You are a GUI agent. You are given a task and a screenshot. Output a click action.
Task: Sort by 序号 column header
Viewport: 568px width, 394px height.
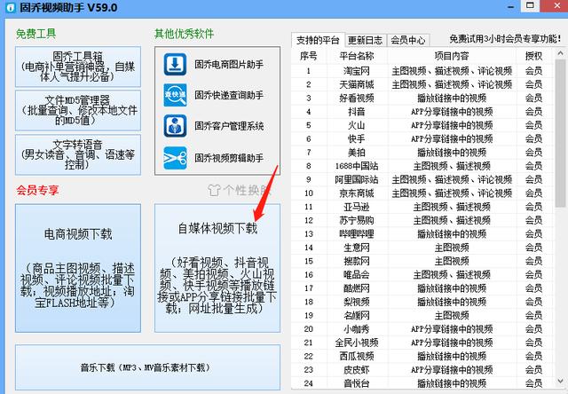point(309,56)
